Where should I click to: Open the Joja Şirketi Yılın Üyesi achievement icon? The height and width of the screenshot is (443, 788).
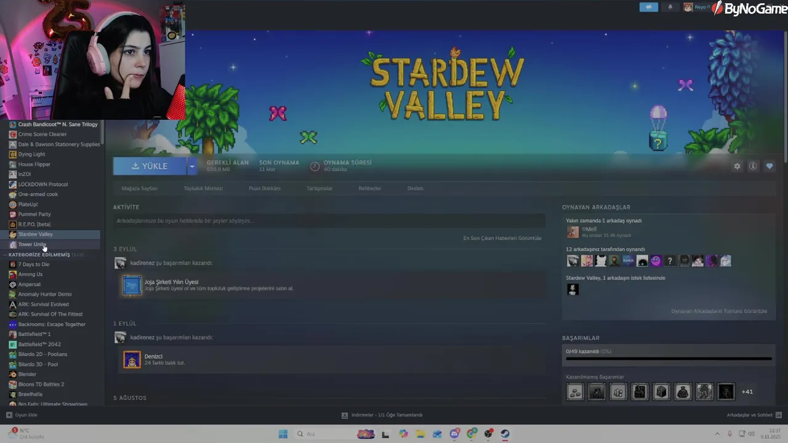132,285
